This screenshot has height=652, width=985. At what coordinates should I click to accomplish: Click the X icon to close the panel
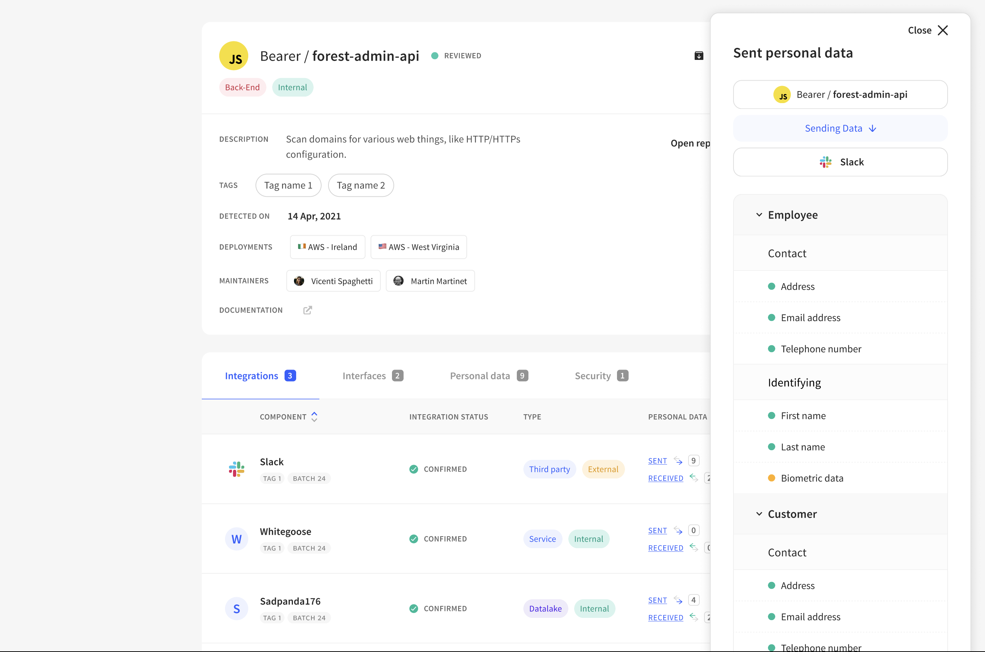[943, 30]
